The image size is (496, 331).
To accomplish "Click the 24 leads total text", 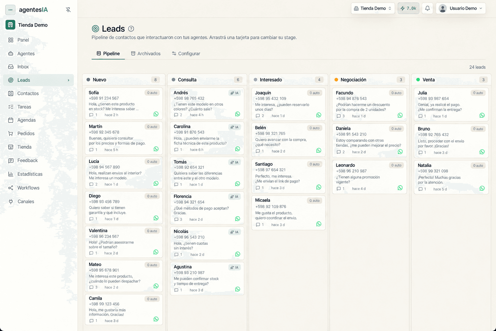I will point(477,67).
